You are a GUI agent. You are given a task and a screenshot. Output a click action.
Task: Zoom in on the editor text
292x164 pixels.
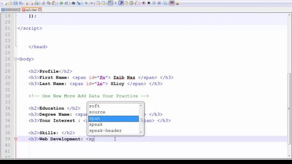86,3
